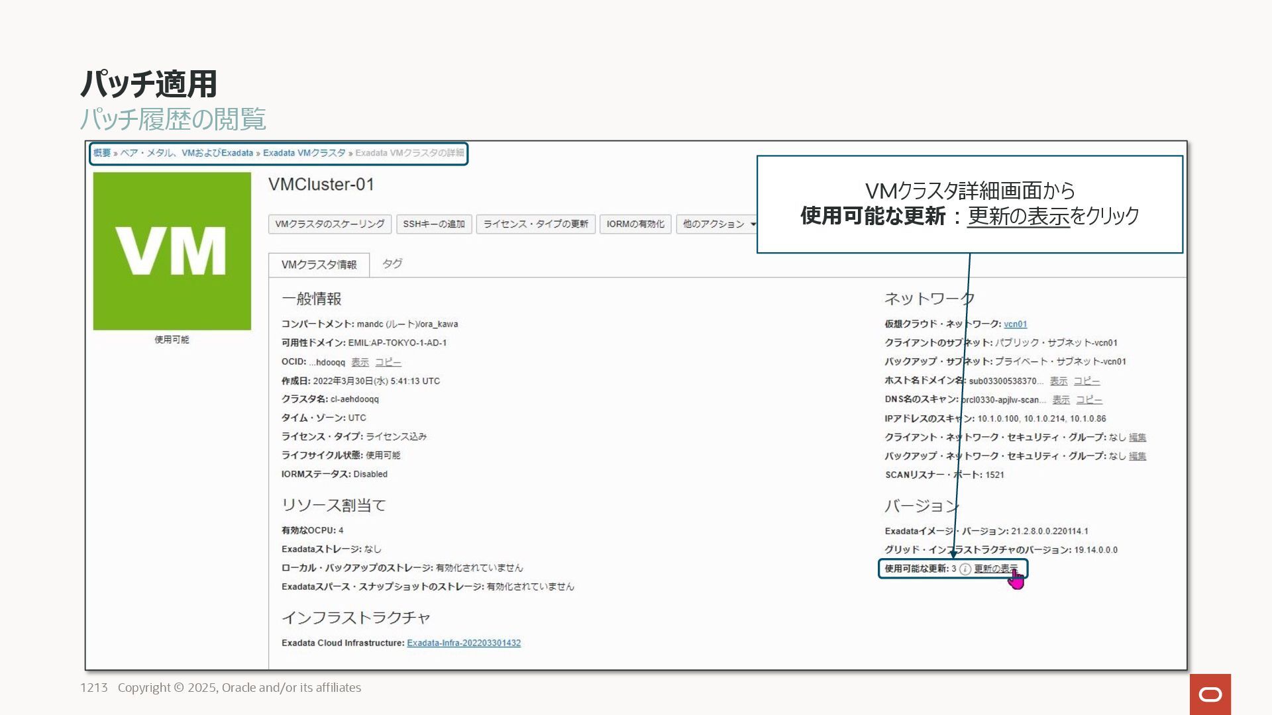Image resolution: width=1272 pixels, height=715 pixels.
Task: Click the VMクラスタのスケーリング button
Action: tap(330, 224)
